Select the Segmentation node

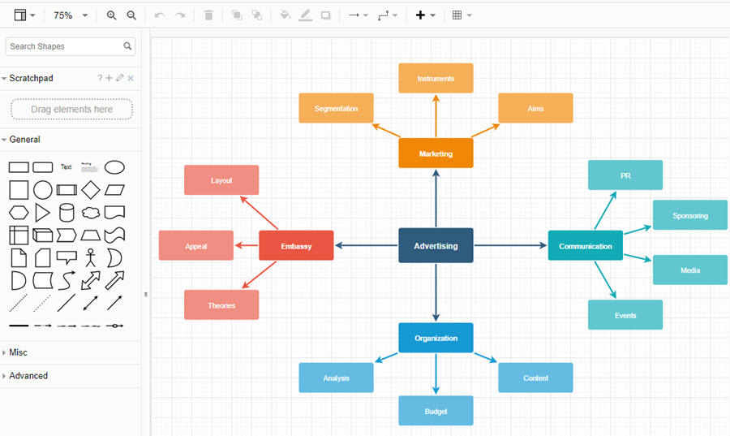[x=336, y=108]
